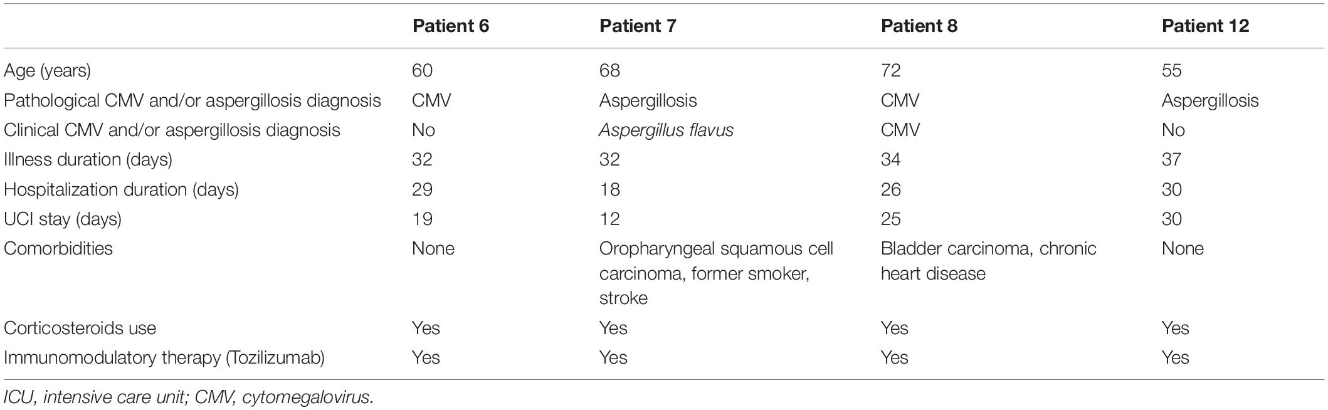Click the italic Aspergillus flavus cell
Image resolution: width=1328 pixels, height=410 pixels.
[666, 130]
